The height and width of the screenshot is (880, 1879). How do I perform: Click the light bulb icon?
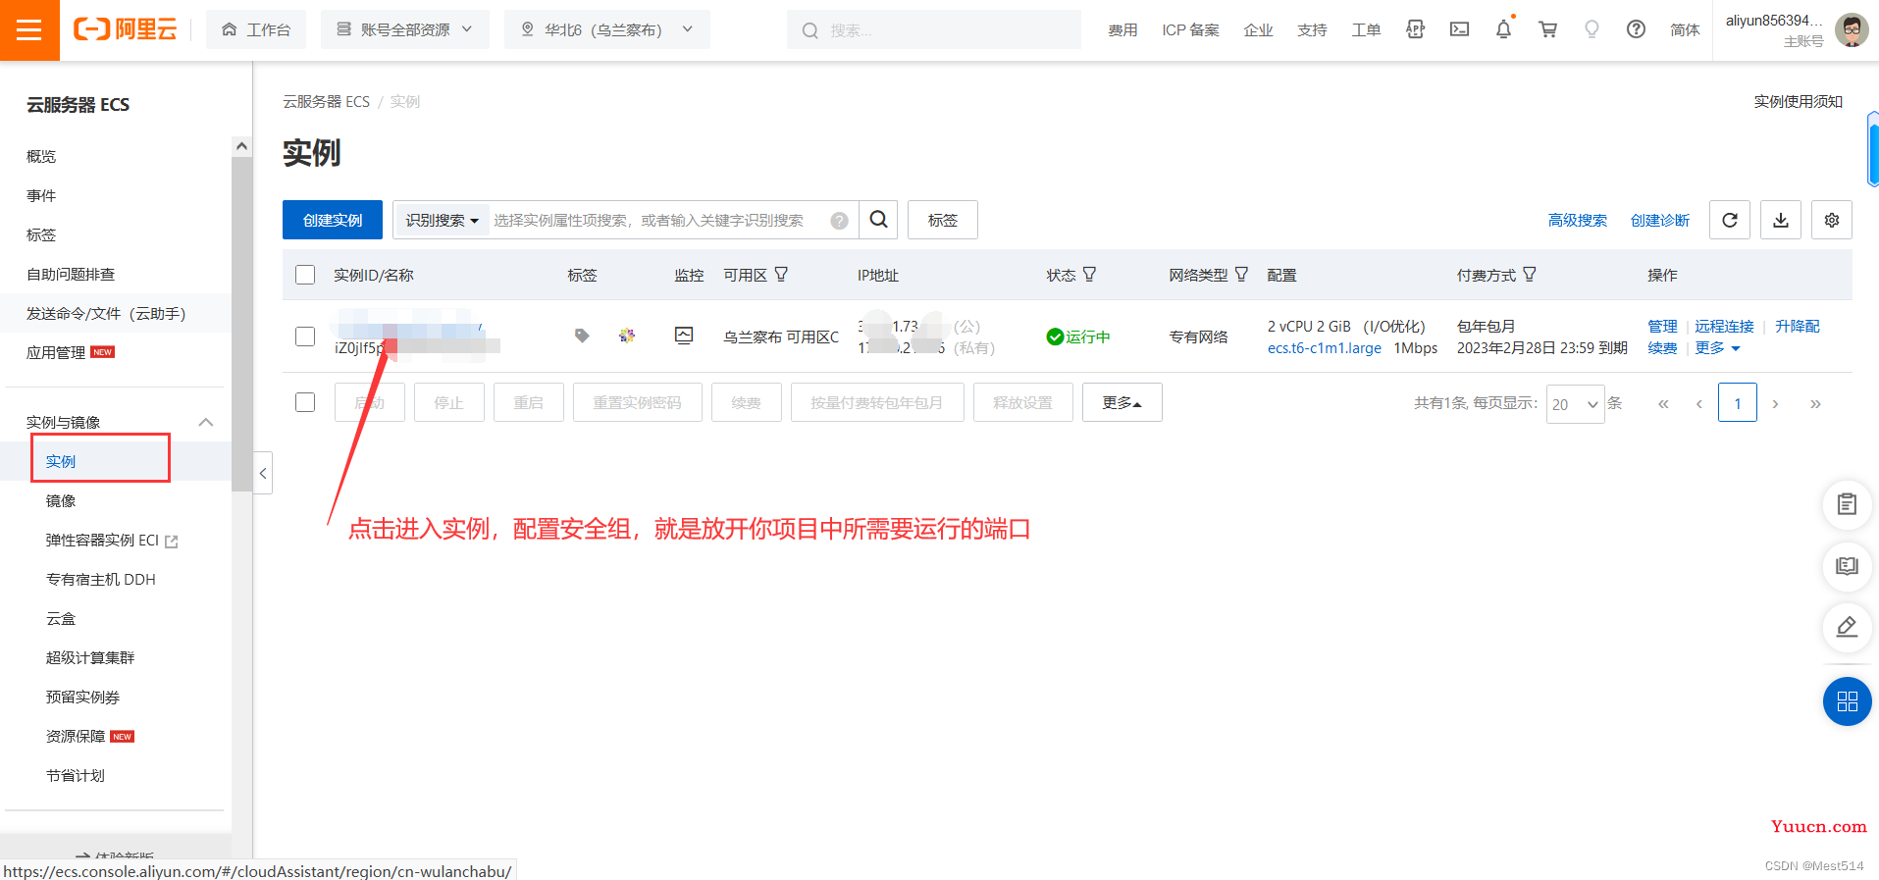pyautogui.click(x=1592, y=29)
